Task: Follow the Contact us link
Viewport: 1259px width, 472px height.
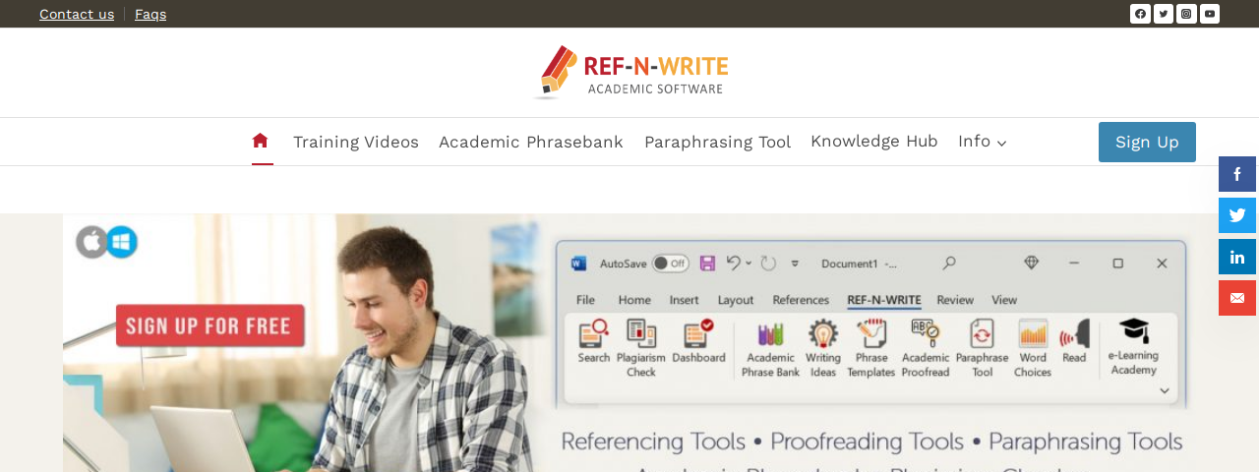Action: [x=77, y=14]
